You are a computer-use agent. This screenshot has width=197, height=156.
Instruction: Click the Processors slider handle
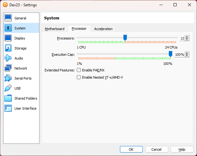125,38
